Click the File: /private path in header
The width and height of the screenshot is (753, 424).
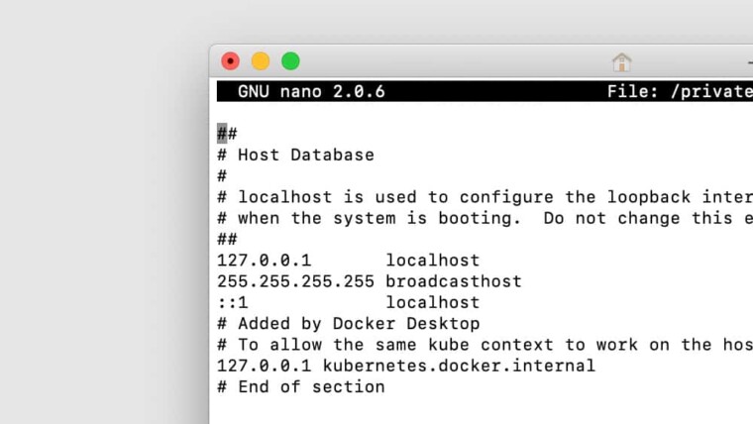click(680, 92)
